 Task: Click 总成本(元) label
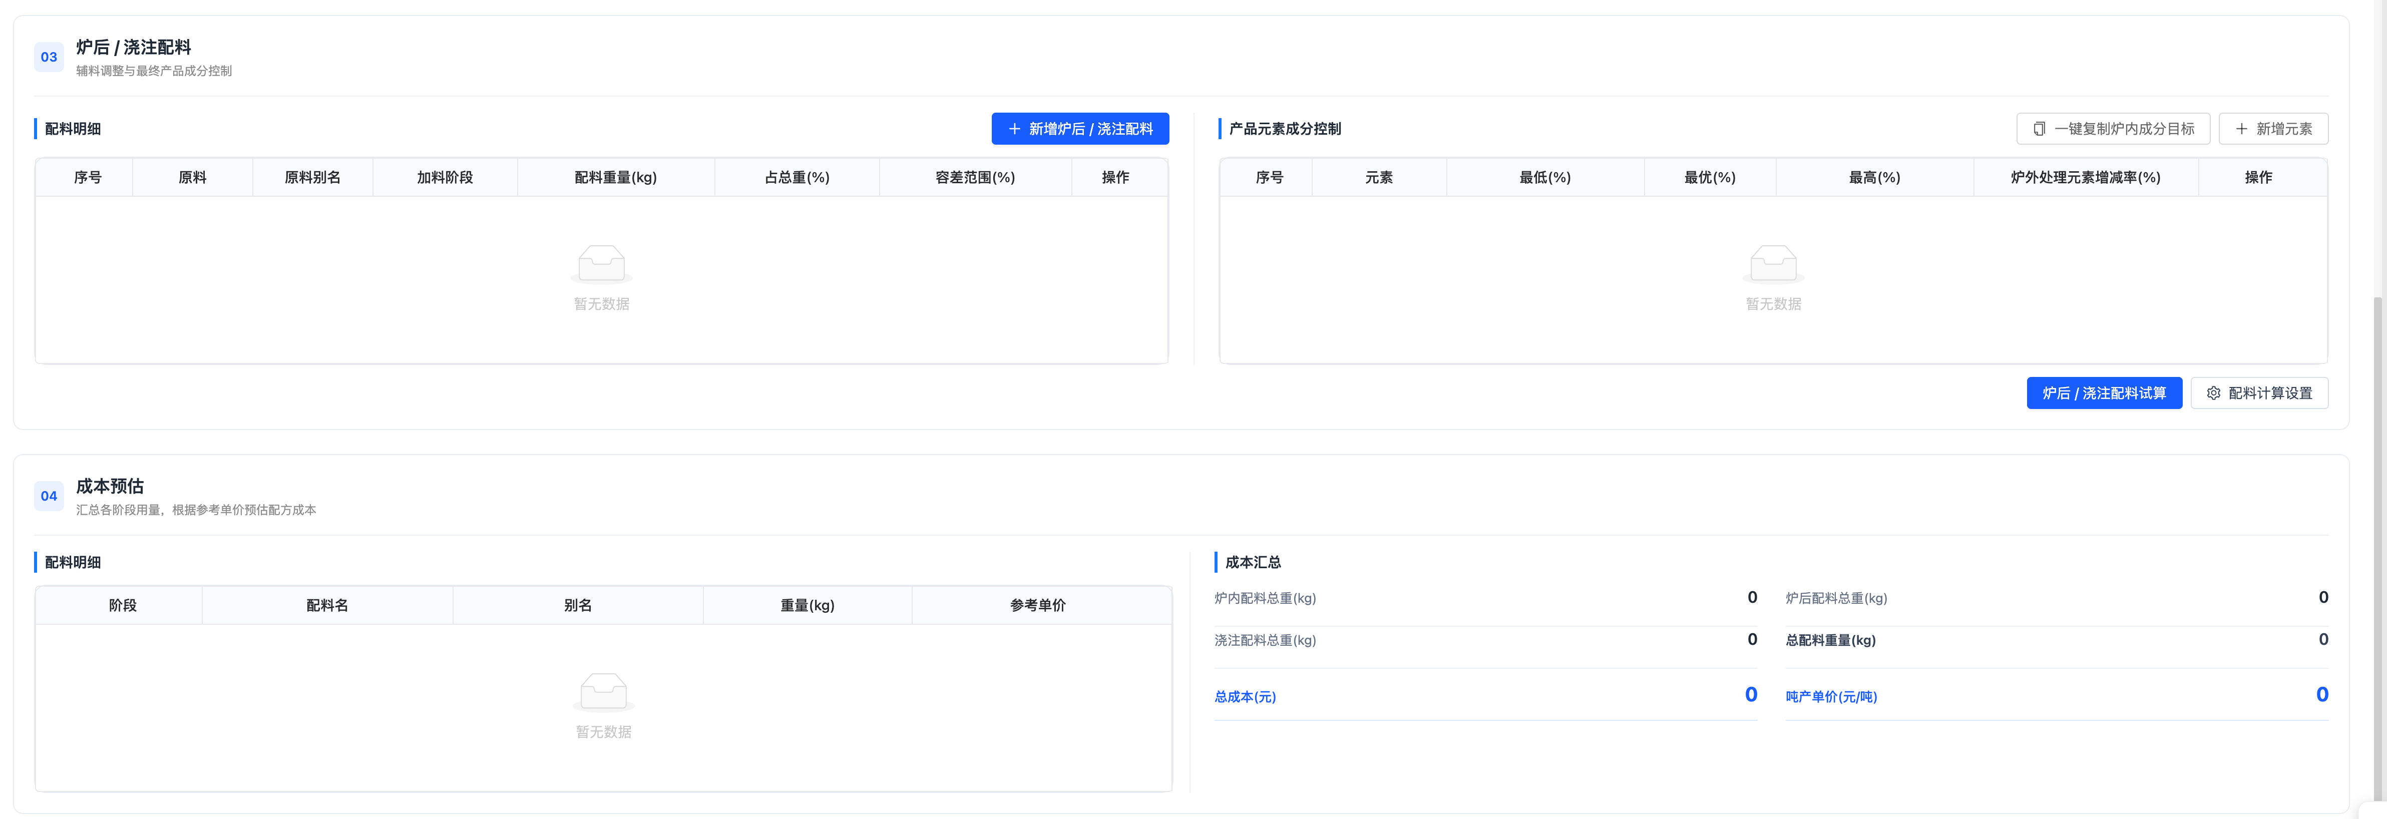pos(1245,697)
